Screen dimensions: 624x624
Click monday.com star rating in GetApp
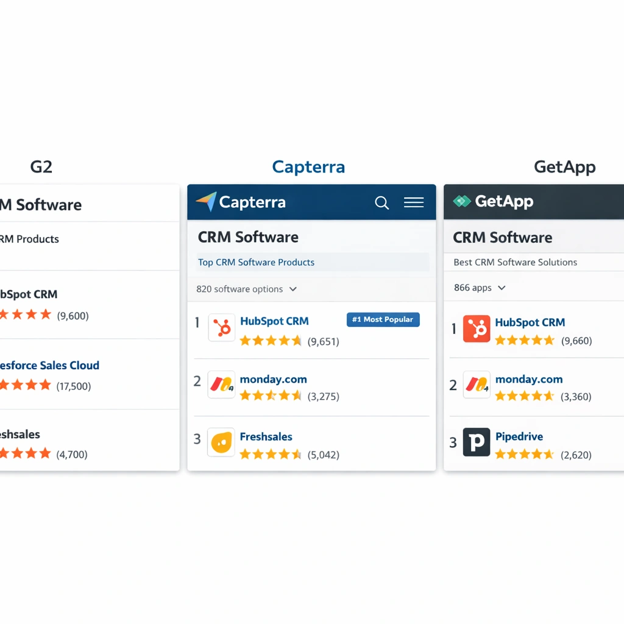524,397
